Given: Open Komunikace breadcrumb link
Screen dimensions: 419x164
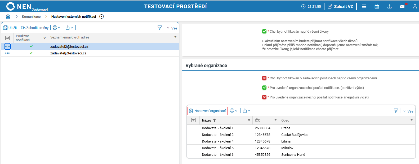Looking at the screenshot, I should 31,16.
